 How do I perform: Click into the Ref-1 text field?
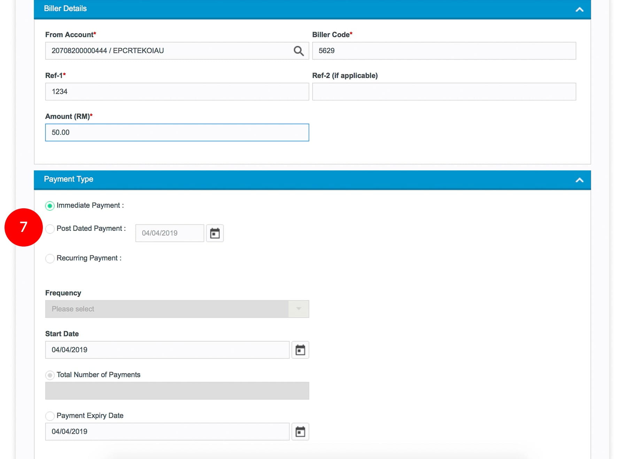tap(177, 91)
